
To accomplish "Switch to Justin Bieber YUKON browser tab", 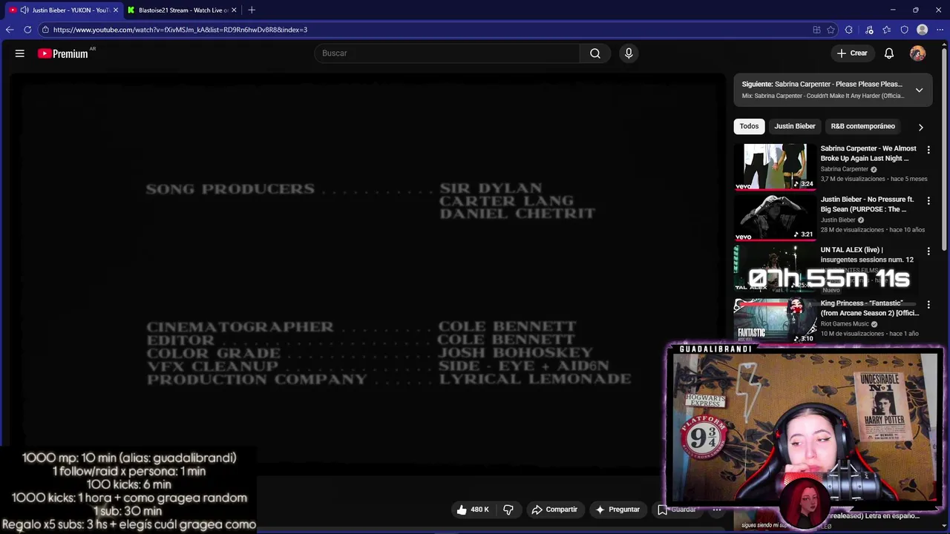I will pos(63,10).
